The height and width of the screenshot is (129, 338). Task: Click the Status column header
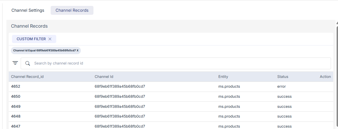click(283, 77)
